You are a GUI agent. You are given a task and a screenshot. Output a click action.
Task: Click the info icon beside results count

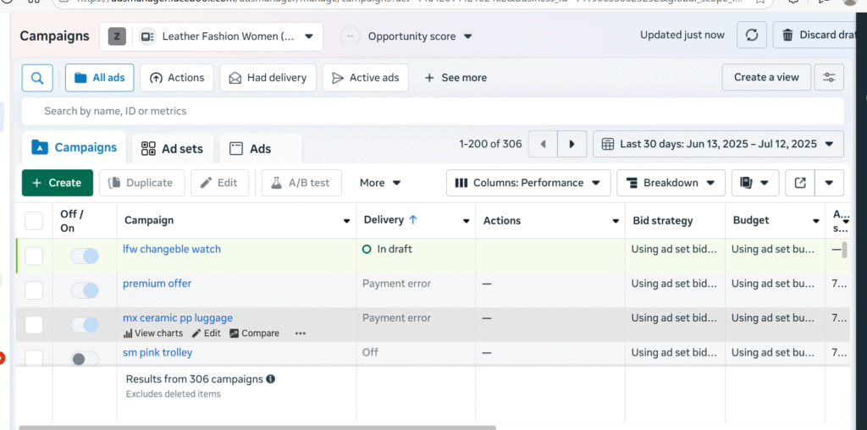(271, 379)
